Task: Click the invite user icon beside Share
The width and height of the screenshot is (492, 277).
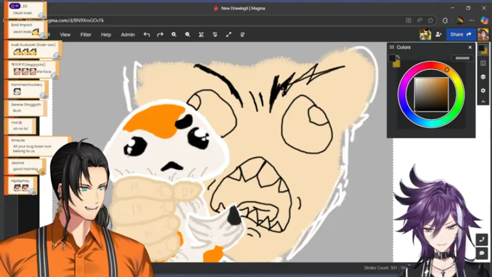Action: tap(439, 35)
